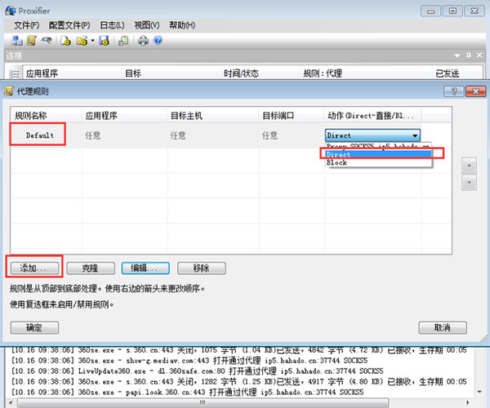Click the Save Profile disk icon
This screenshot has width=490, height=408.
coord(105,41)
